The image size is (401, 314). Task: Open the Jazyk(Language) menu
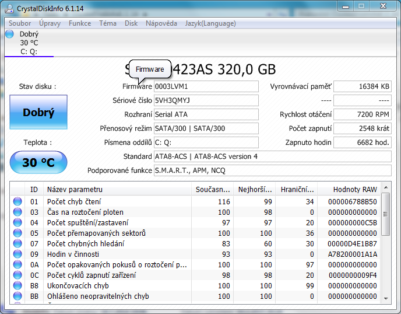210,23
